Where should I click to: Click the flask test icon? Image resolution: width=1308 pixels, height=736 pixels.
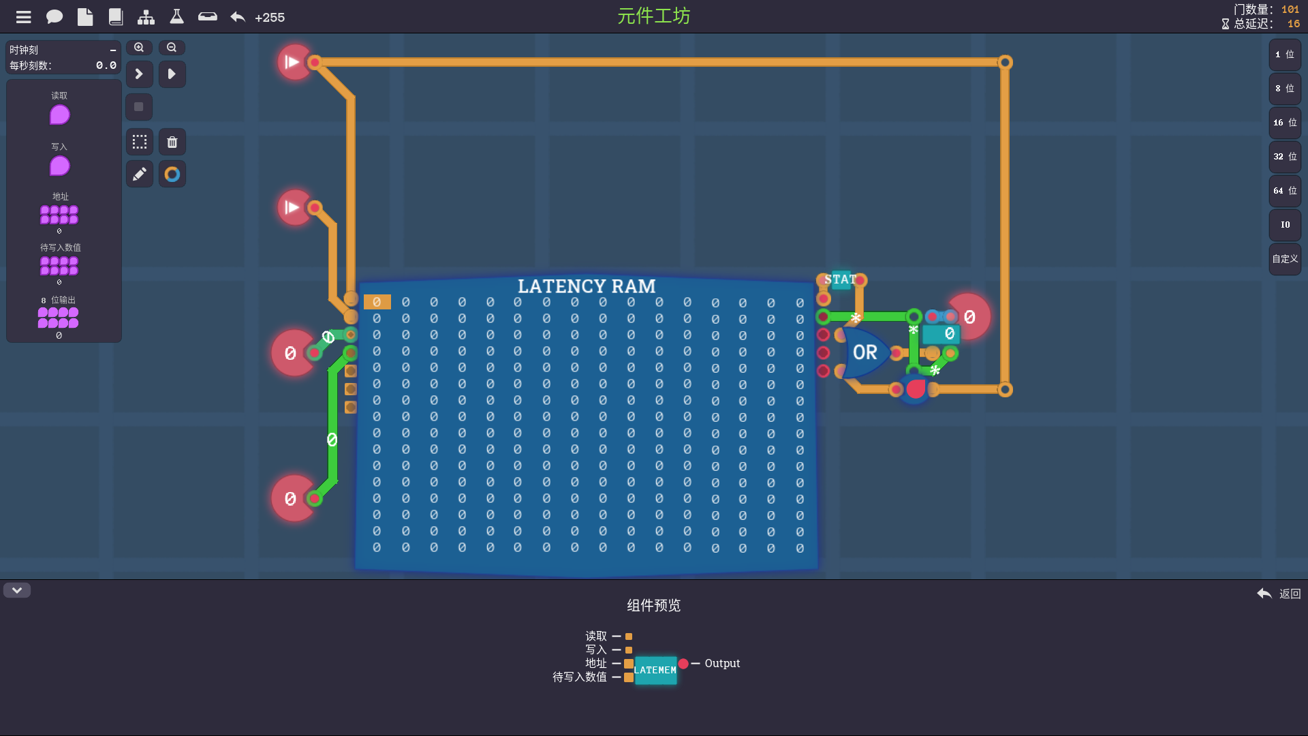pyautogui.click(x=176, y=17)
